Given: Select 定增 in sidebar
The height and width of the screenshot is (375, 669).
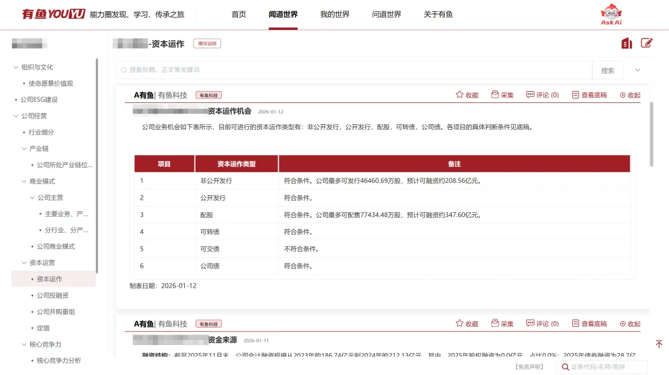Looking at the screenshot, I should coord(42,328).
